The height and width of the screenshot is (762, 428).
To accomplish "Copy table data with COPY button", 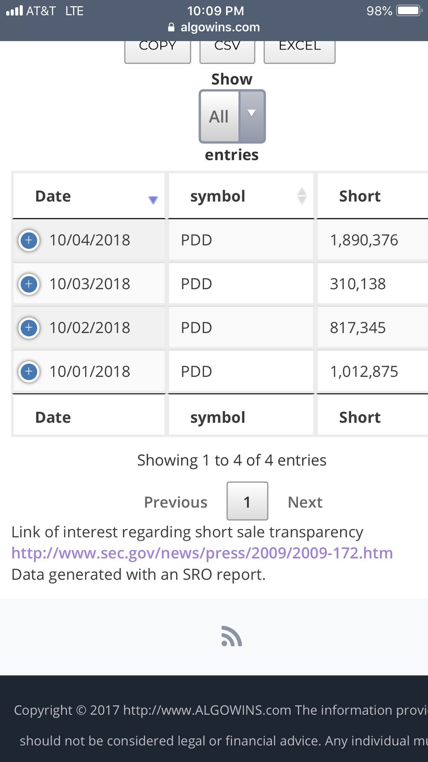I will tap(158, 50).
